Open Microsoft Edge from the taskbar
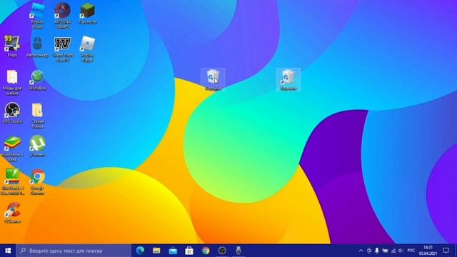 [x=140, y=251]
